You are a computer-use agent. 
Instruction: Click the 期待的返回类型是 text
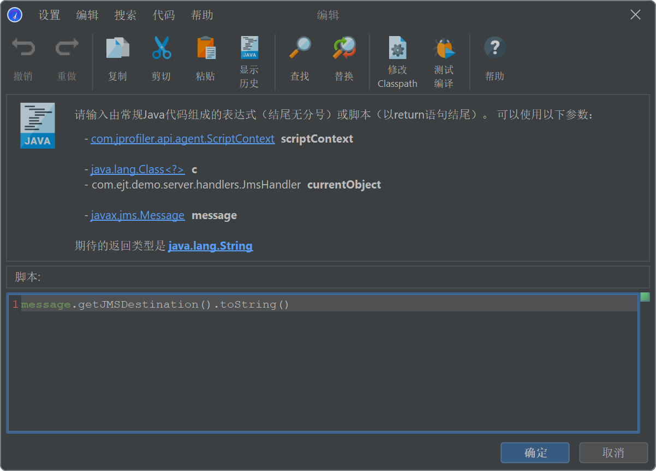[120, 246]
